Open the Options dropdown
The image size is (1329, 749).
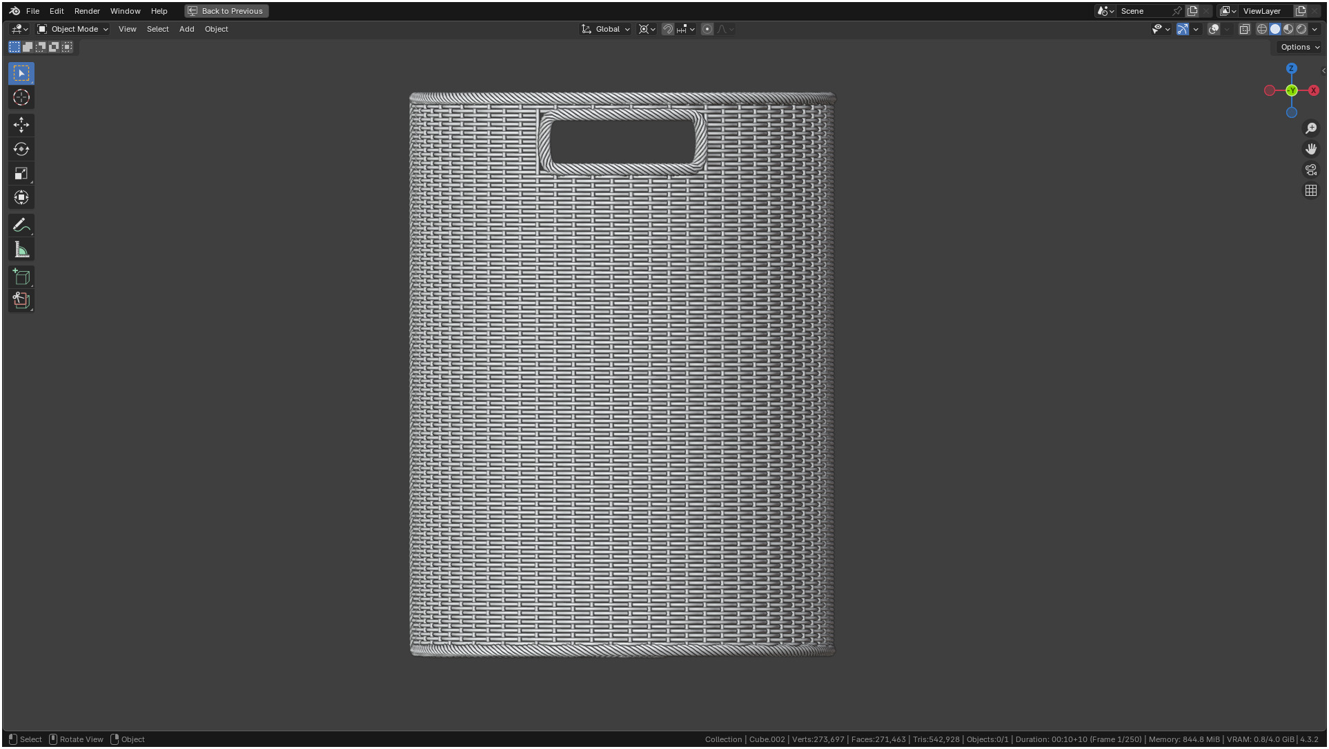tap(1300, 47)
